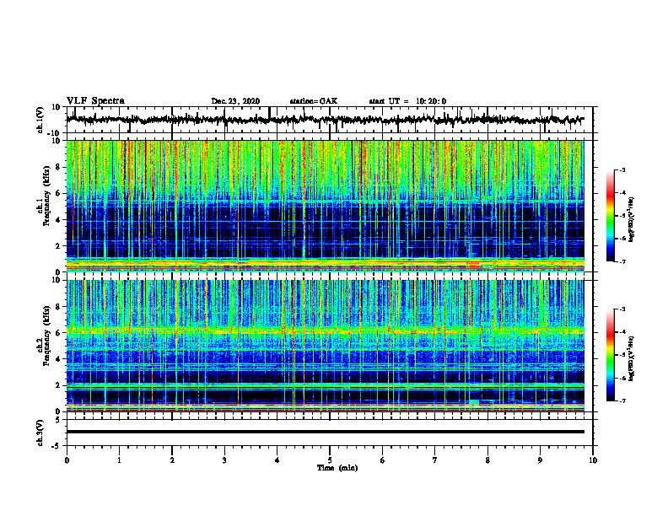
Task: Click the ch.3 flat black voltage trace
Action: pos(326,432)
